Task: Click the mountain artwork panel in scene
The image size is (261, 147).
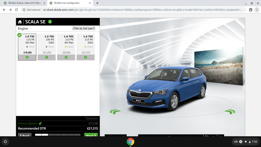Action: tap(218, 66)
